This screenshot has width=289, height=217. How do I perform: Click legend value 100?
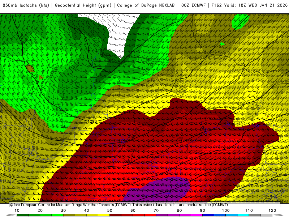tap(225, 210)
